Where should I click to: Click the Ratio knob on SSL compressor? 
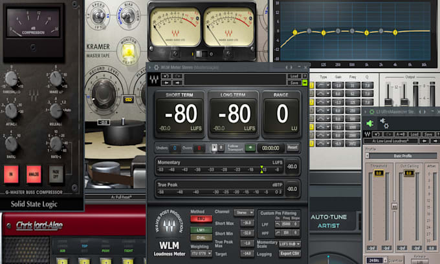(x=11, y=143)
